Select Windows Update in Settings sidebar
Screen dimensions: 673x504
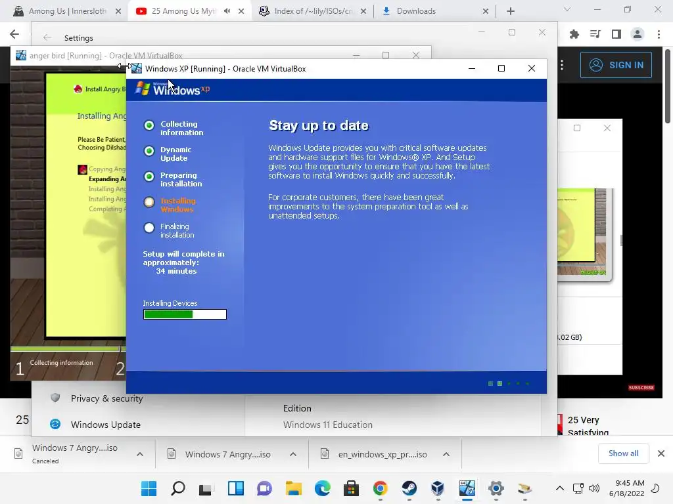(x=106, y=425)
